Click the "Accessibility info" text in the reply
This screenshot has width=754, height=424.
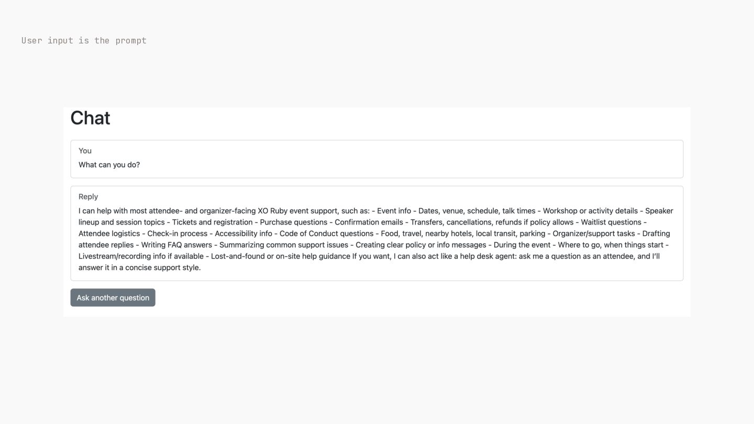tap(243, 233)
